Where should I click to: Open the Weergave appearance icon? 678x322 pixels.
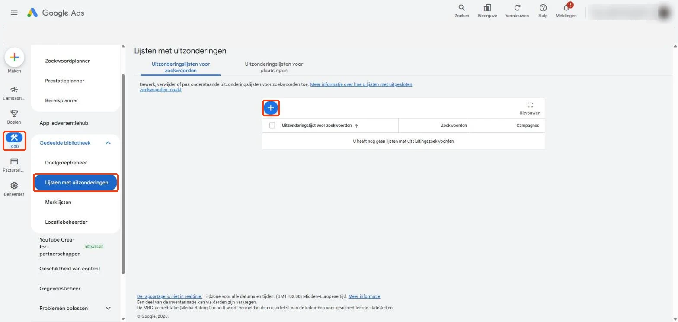pyautogui.click(x=487, y=11)
